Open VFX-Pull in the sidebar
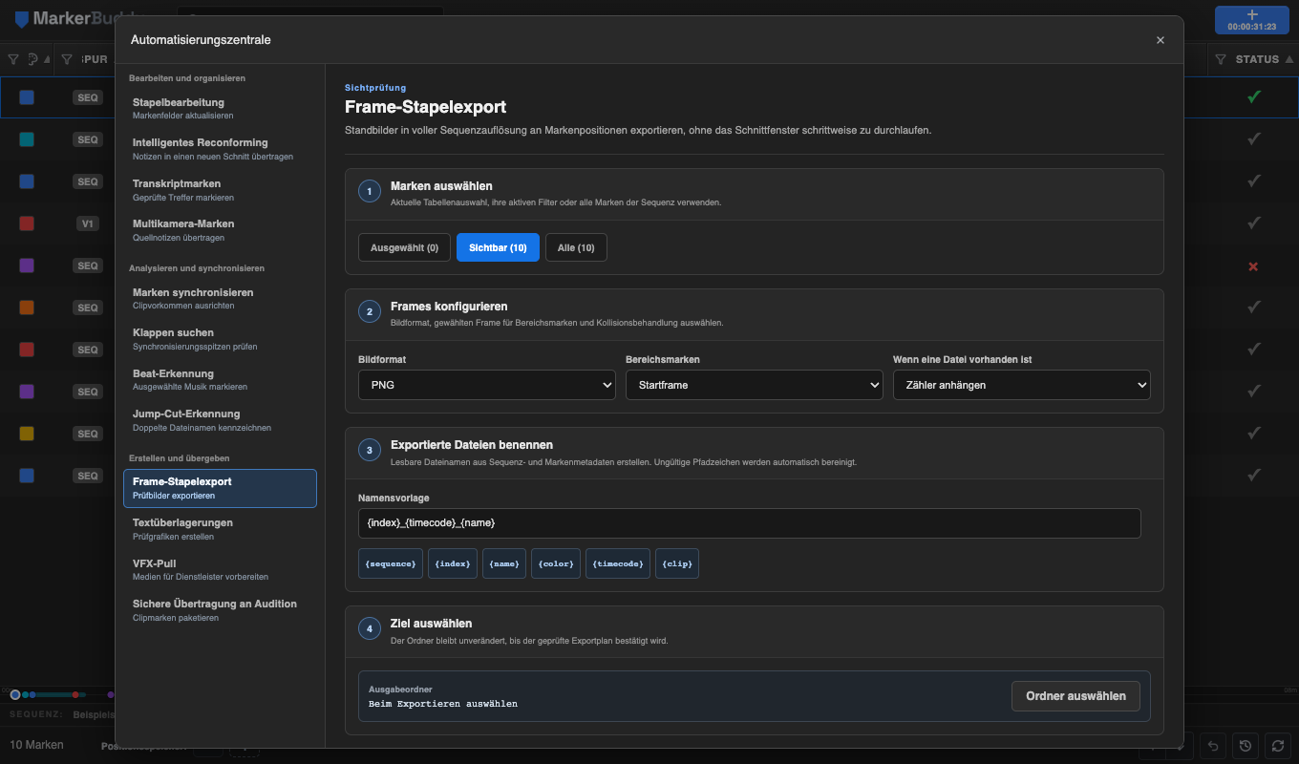The image size is (1299, 764). [220, 570]
